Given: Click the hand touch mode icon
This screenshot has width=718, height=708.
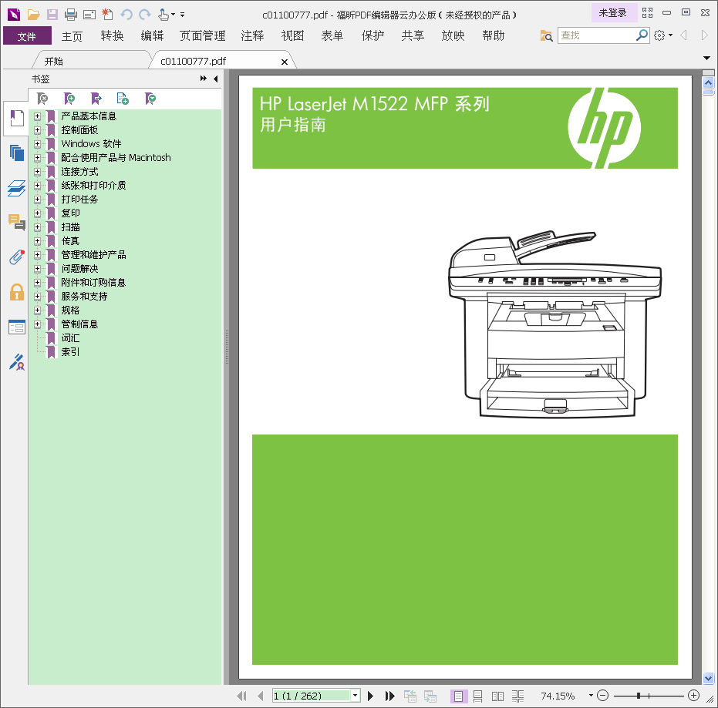Looking at the screenshot, I should pos(163,15).
